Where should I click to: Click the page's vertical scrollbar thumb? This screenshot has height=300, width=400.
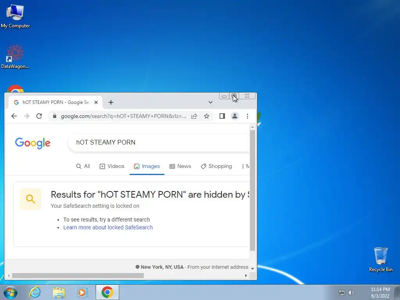coord(253,191)
